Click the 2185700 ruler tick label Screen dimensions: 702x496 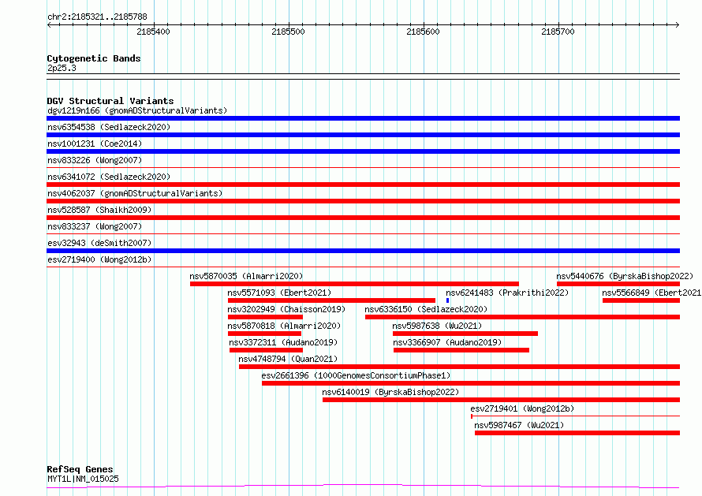558,32
